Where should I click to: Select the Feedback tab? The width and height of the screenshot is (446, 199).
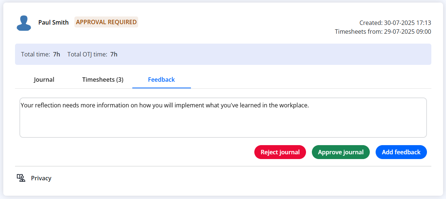161,80
